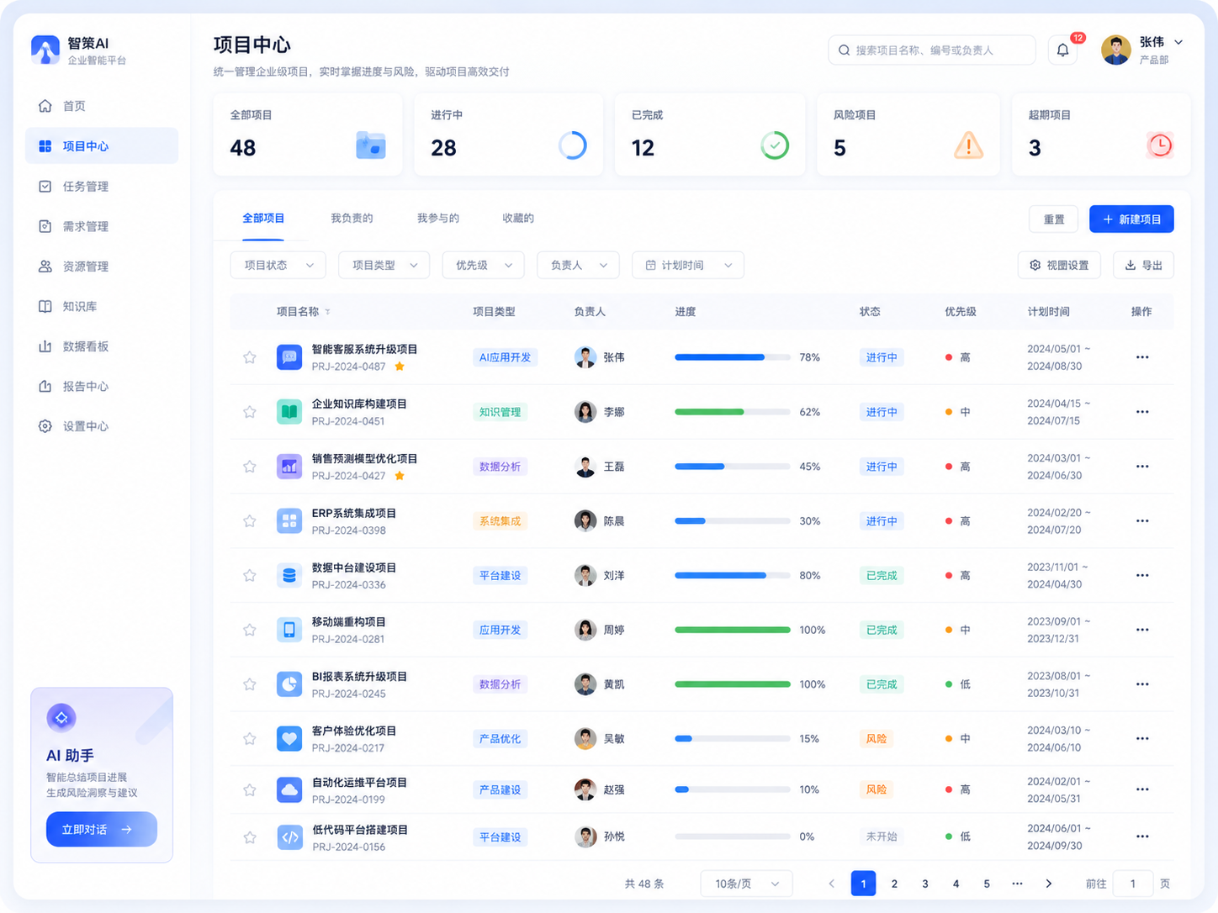Click the 低代码平台搭建项目 code icon

click(289, 837)
